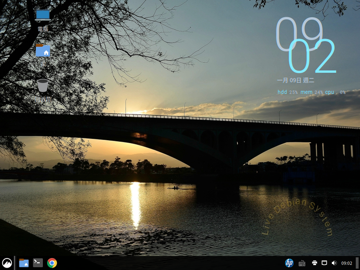
Task: Launch Google Chrome from the taskbar
Action: (52, 263)
